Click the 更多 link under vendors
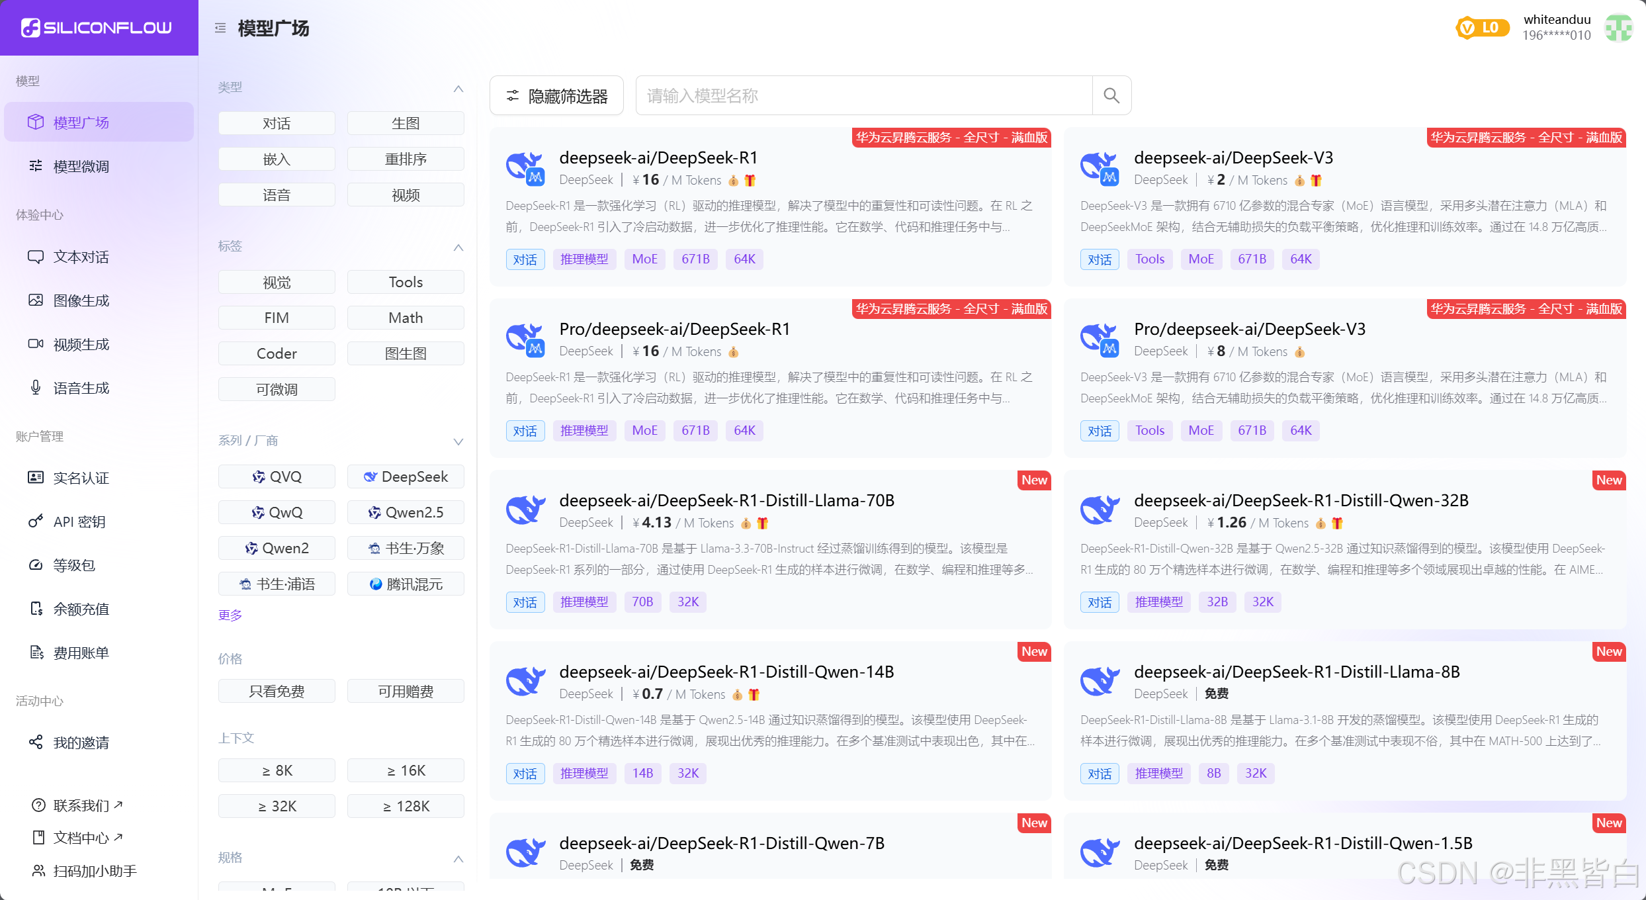This screenshot has width=1646, height=900. (230, 615)
